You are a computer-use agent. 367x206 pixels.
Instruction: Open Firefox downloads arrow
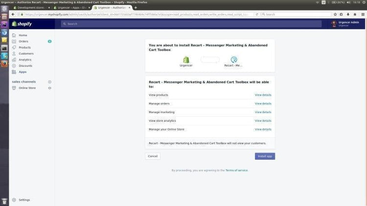348,15
